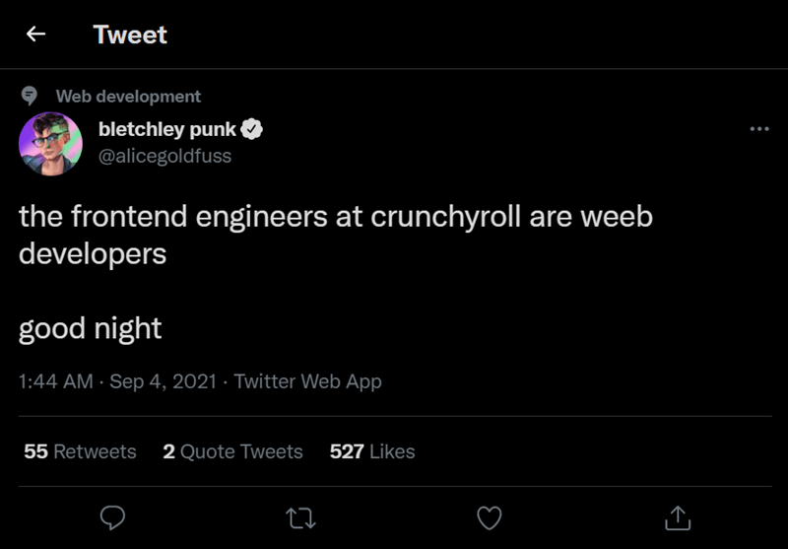See who gave the 527 Likes
The width and height of the screenshot is (788, 549).
coord(372,451)
